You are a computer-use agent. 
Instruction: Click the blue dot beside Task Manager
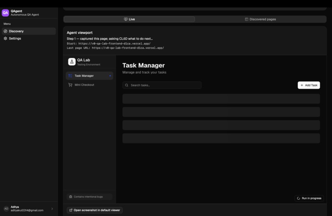pyautogui.click(x=110, y=76)
